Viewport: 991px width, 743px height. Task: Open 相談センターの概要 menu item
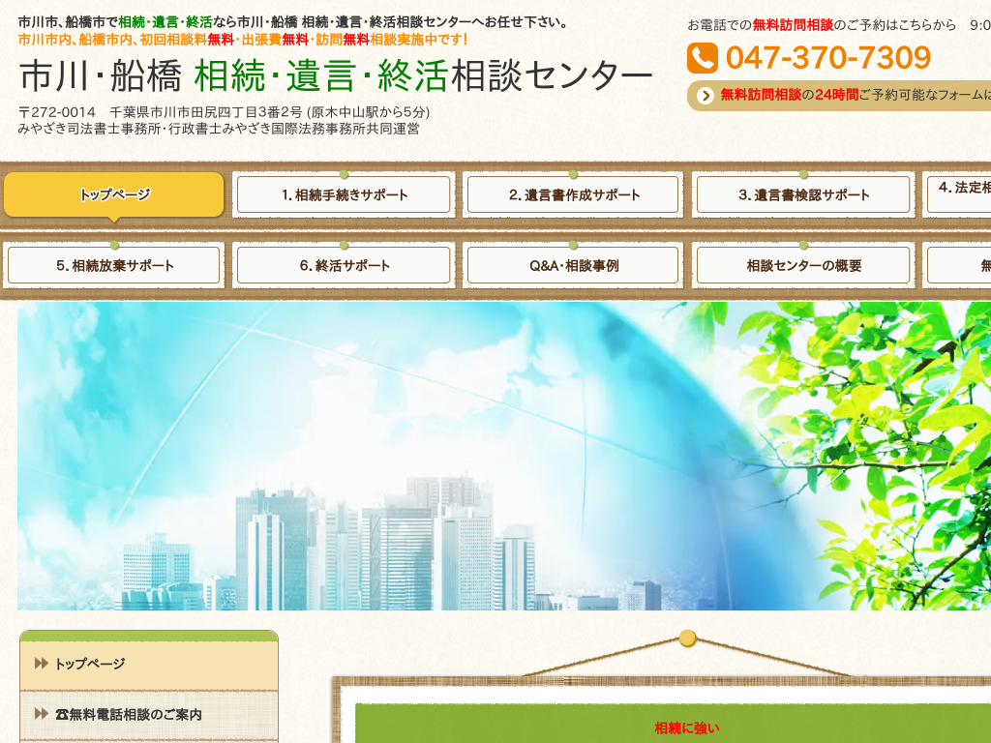coord(803,265)
